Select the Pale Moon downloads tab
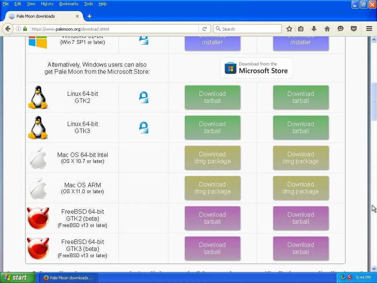The height and width of the screenshot is (283, 377). (44, 16)
